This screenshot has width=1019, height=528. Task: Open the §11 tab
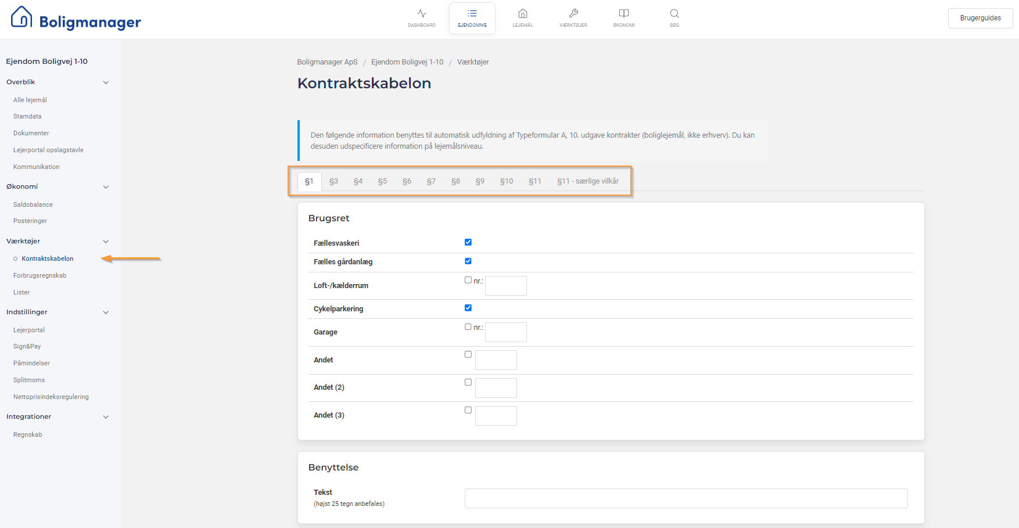(535, 181)
